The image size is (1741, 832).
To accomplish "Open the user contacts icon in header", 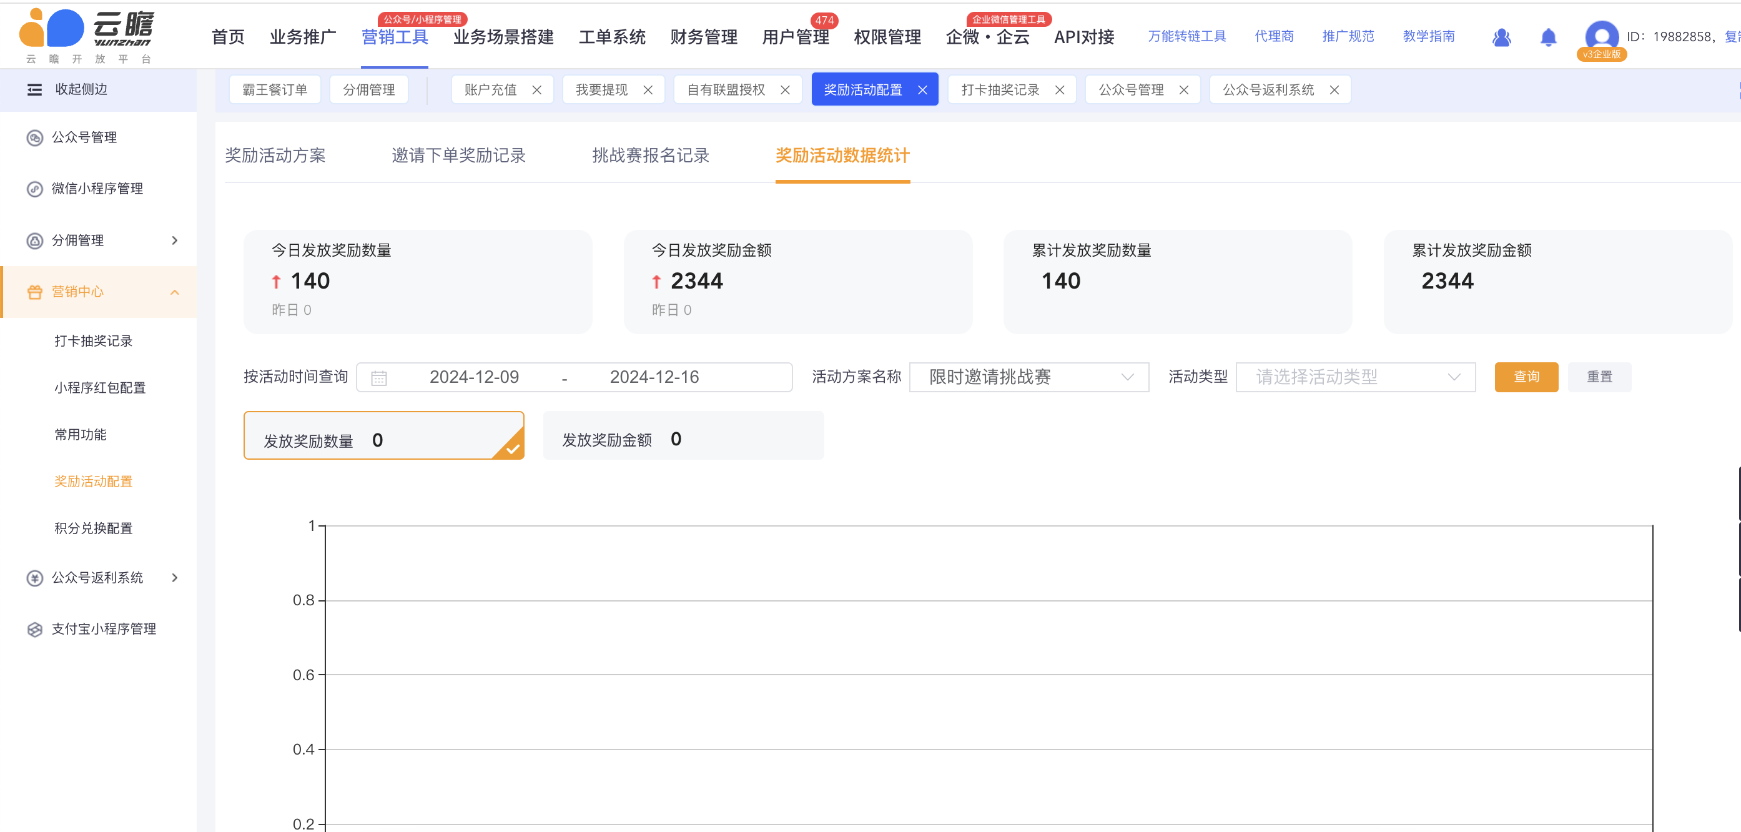I will coord(1501,37).
